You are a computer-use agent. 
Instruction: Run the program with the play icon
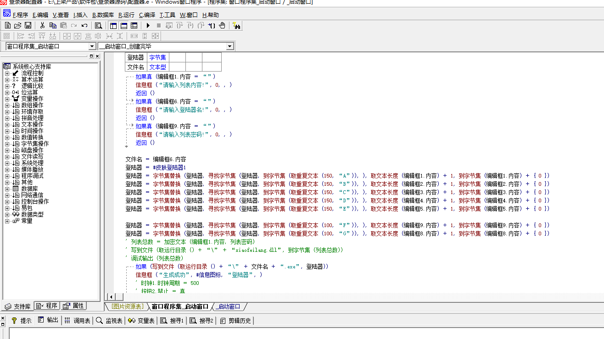click(x=148, y=26)
